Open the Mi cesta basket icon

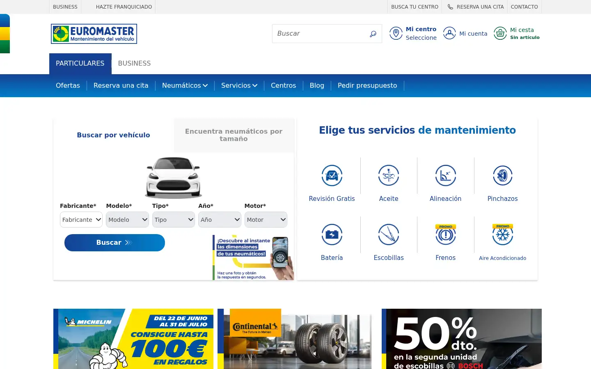500,33
